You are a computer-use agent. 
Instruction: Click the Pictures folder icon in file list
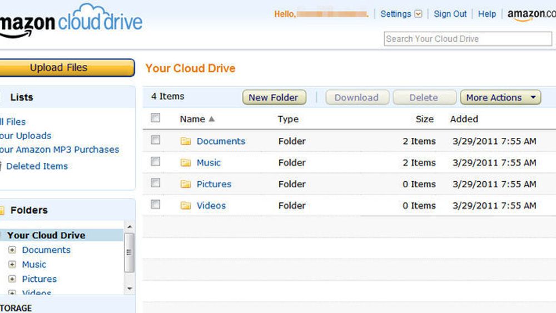[x=186, y=185]
